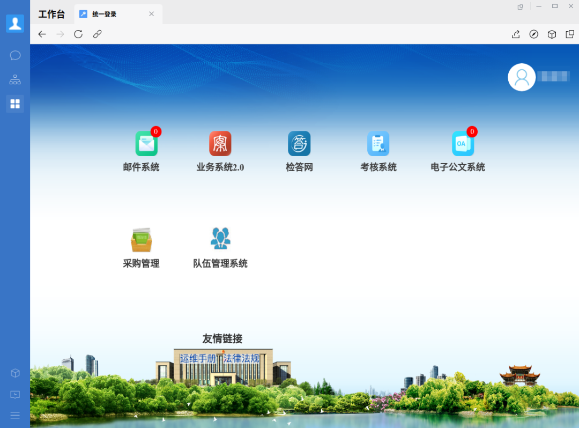This screenshot has width=579, height=428.
Task: Launch 业务系统2.0 from the workspace
Action: [221, 143]
